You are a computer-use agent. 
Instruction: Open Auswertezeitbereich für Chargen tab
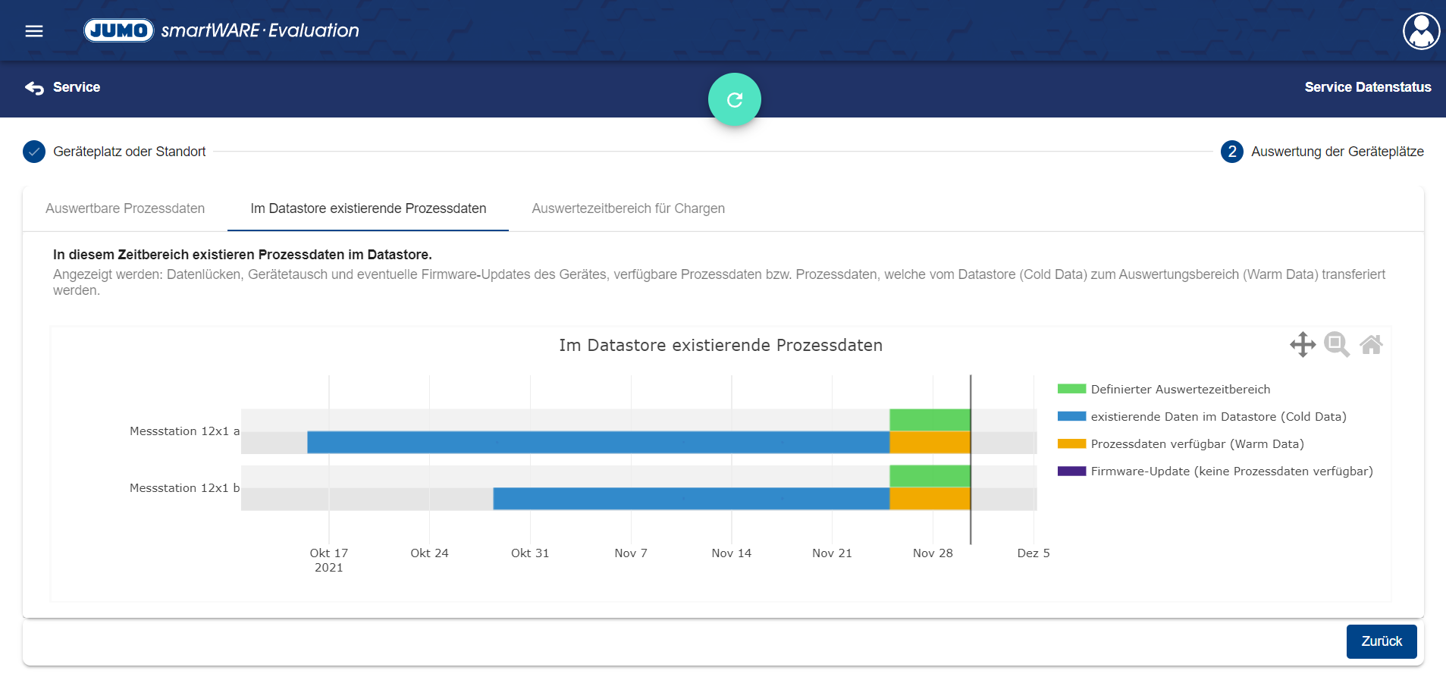tap(628, 208)
